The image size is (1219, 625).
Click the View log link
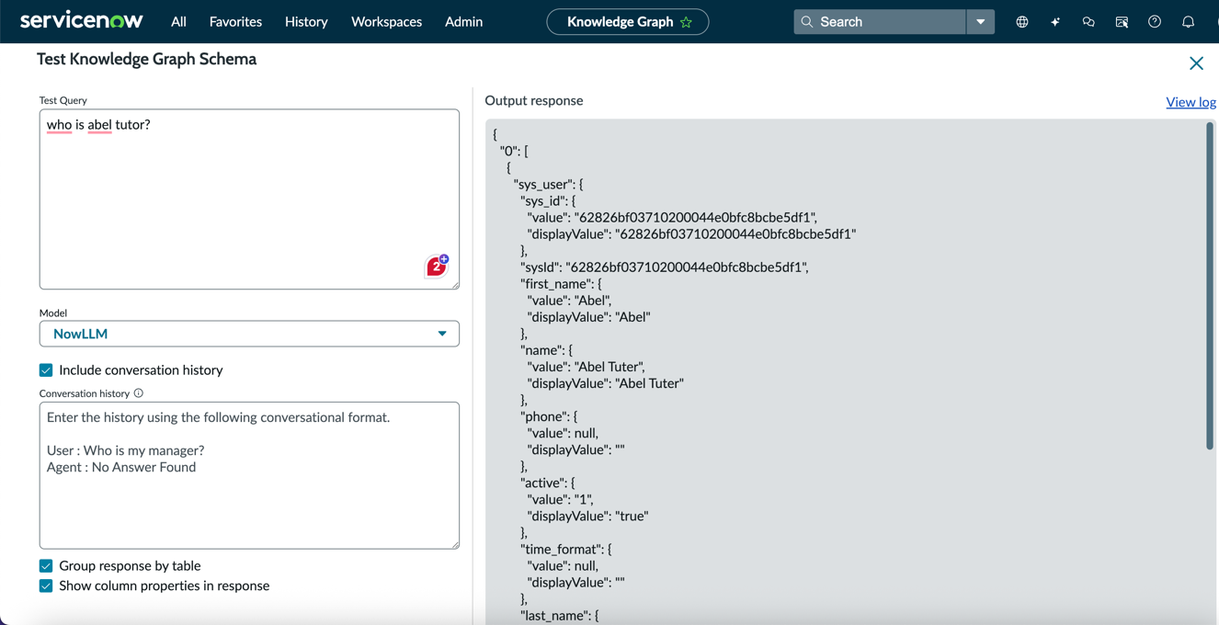(1191, 102)
